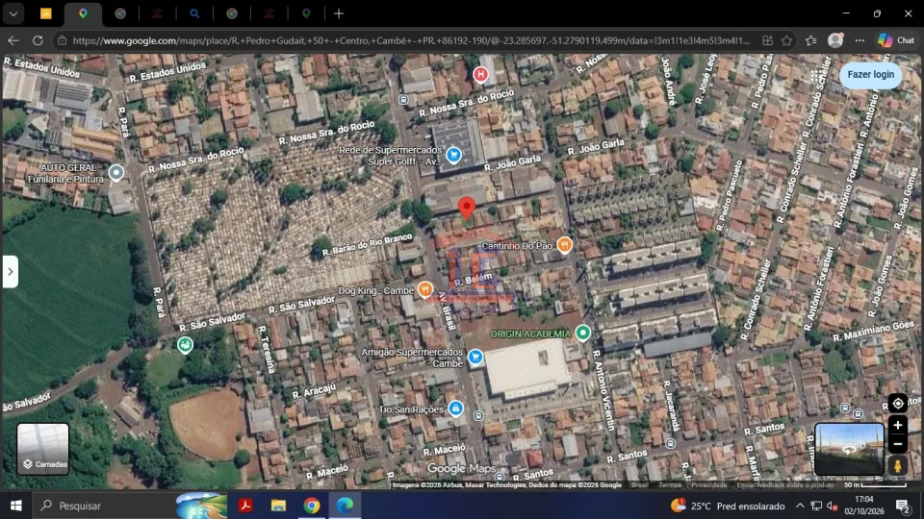Switch to Microsoft Edge in the taskbar
924x519 pixels.
[x=345, y=506]
